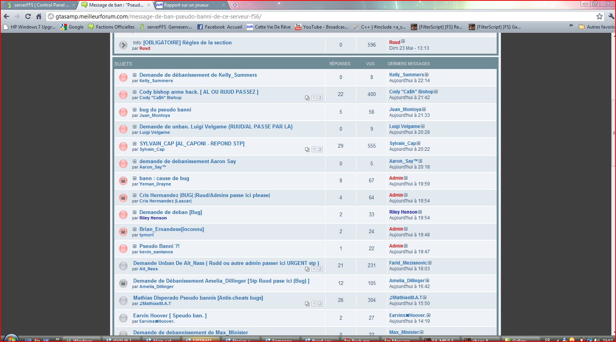Viewport: 616px width, 342px height.
Task: Open the OBLIGATOIRE Règles de la section topic
Action: 187,42
